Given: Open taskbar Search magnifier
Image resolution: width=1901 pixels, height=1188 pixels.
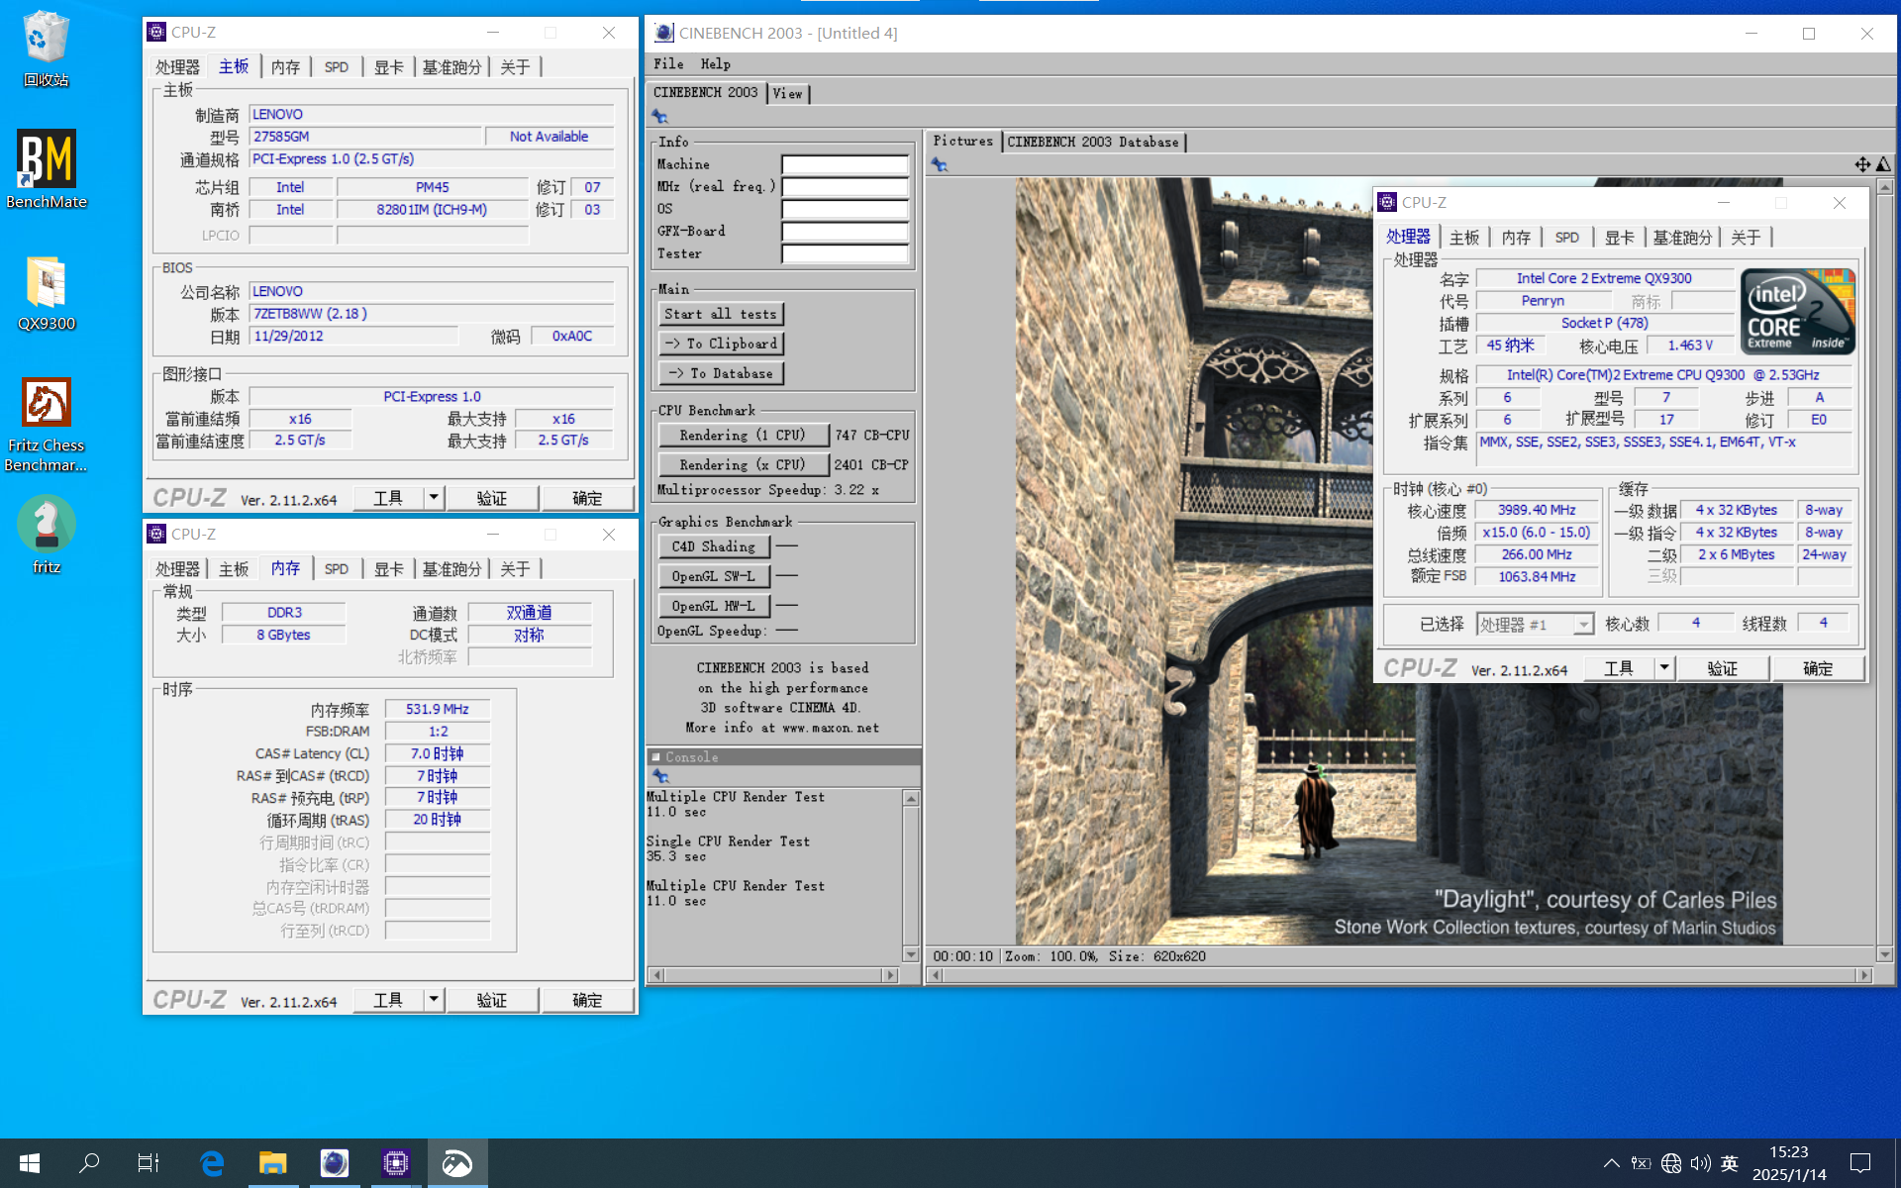Looking at the screenshot, I should coord(89,1163).
